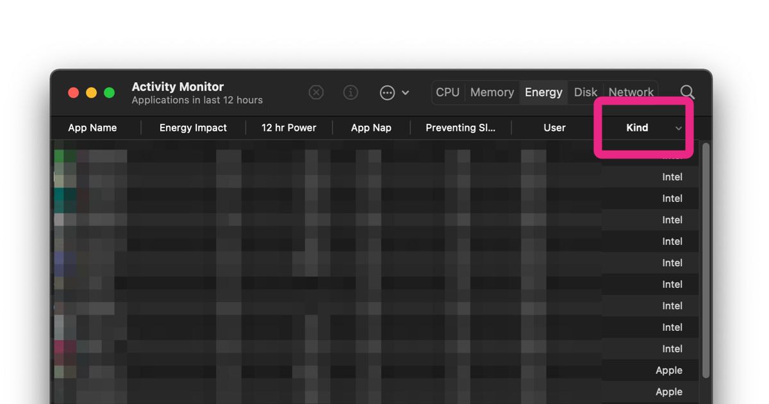Click the quit process (X) icon
Image resolution: width=769 pixels, height=404 pixels.
point(316,92)
